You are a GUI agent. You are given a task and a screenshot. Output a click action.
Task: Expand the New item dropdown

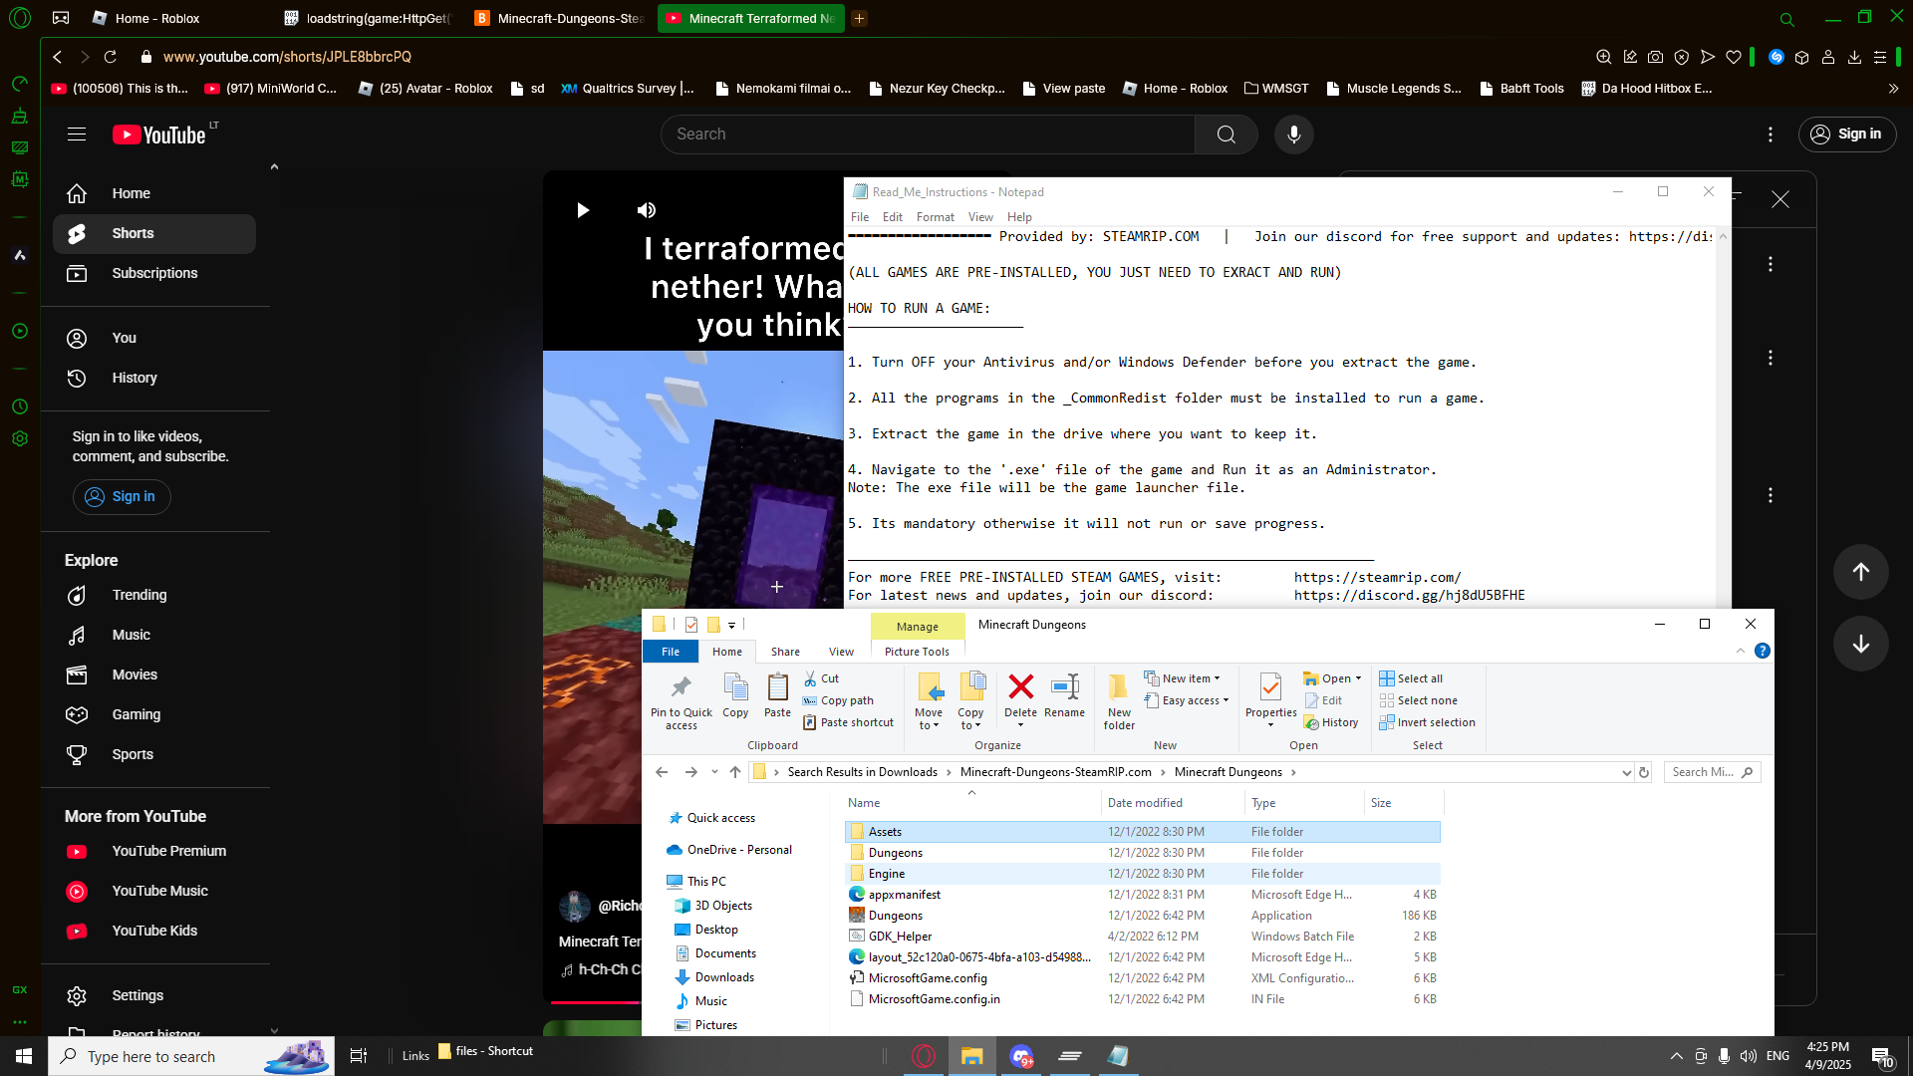click(1183, 678)
